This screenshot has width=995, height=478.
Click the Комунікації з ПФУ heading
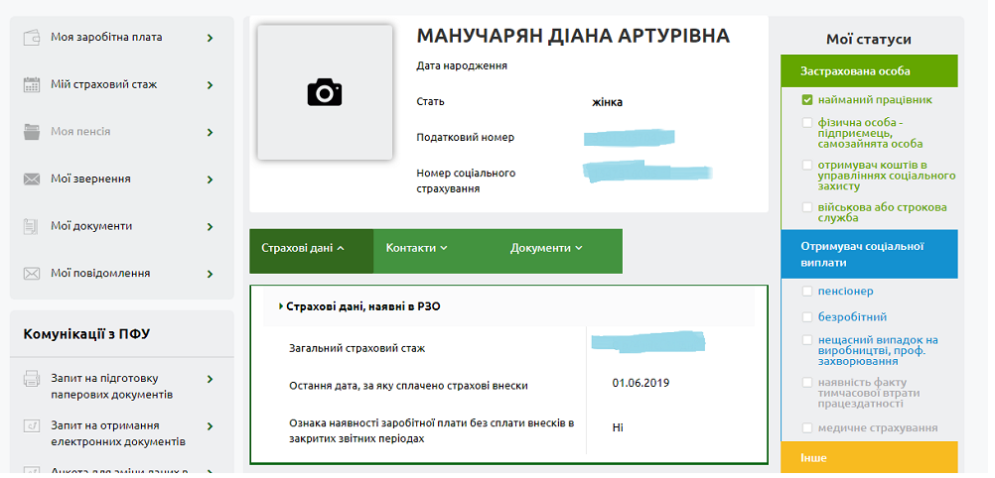[86, 334]
